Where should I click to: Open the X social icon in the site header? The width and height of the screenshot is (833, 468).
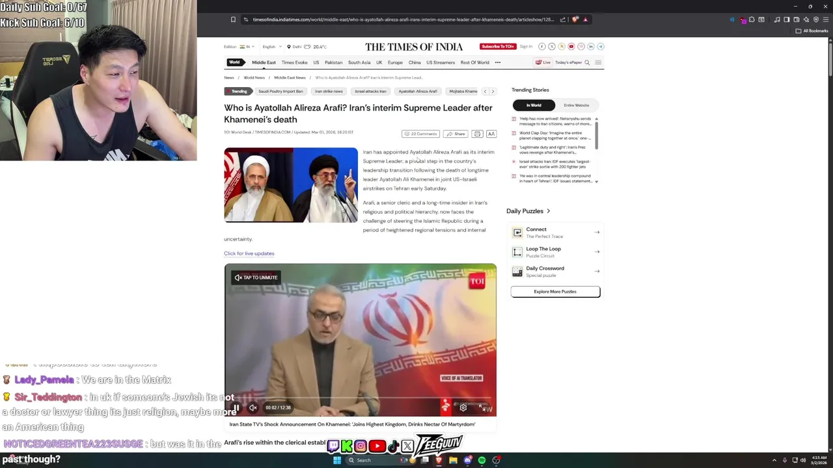(x=551, y=47)
